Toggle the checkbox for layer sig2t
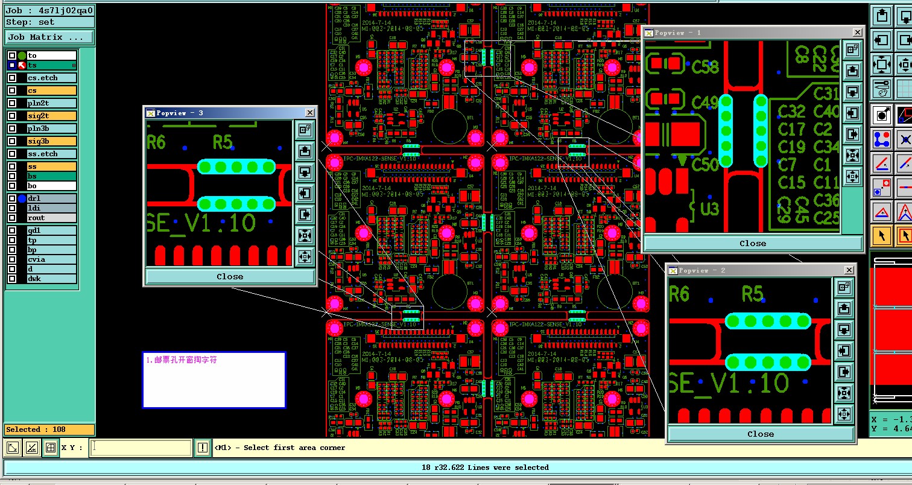The height and width of the screenshot is (485, 912). 12,116
